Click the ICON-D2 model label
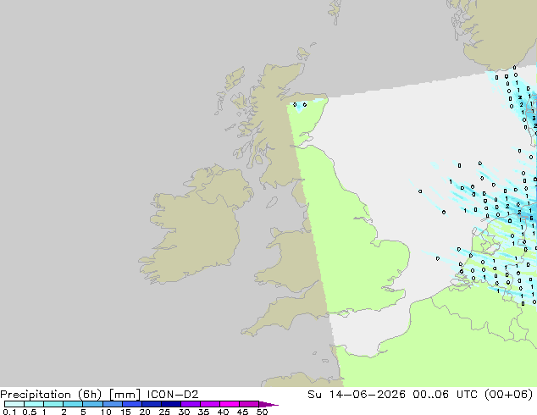Screen dimensions: 537x415 (x=173, y=395)
